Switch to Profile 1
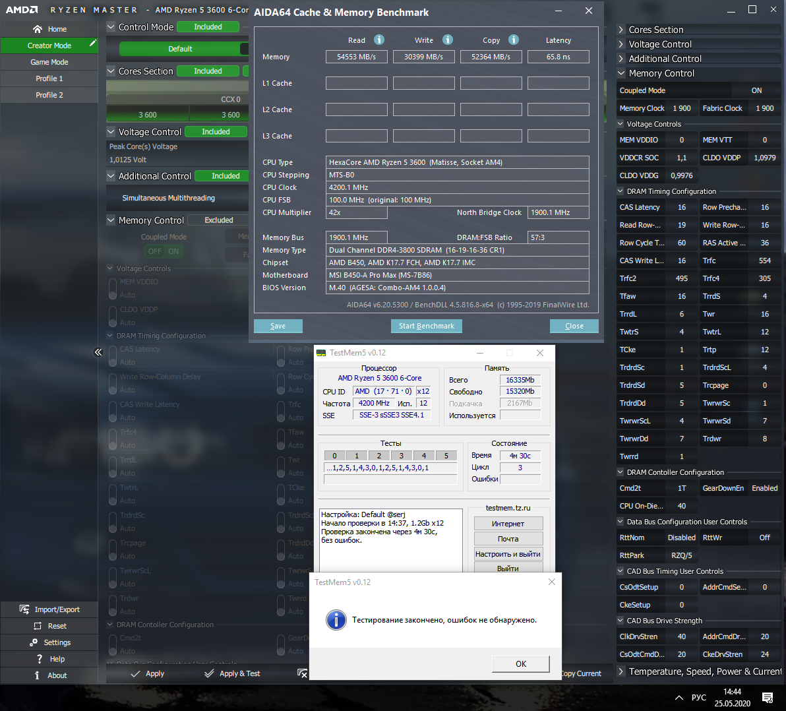 49,78
